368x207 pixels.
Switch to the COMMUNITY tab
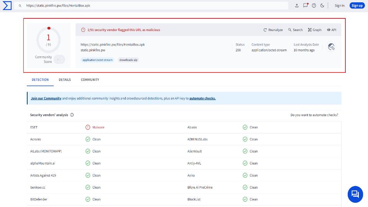click(90, 80)
